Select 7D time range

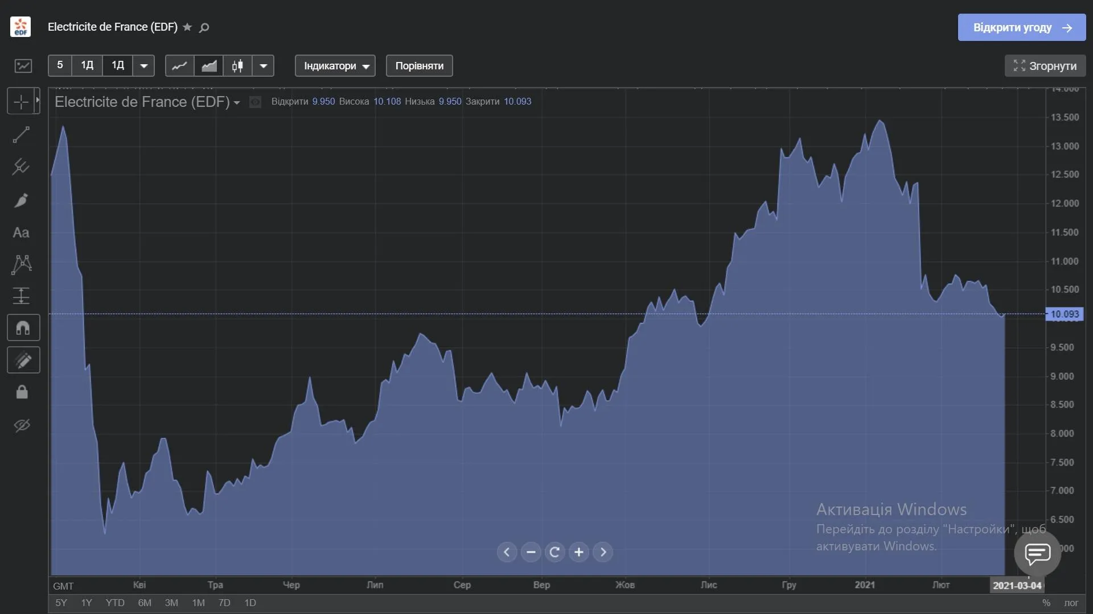point(224,603)
